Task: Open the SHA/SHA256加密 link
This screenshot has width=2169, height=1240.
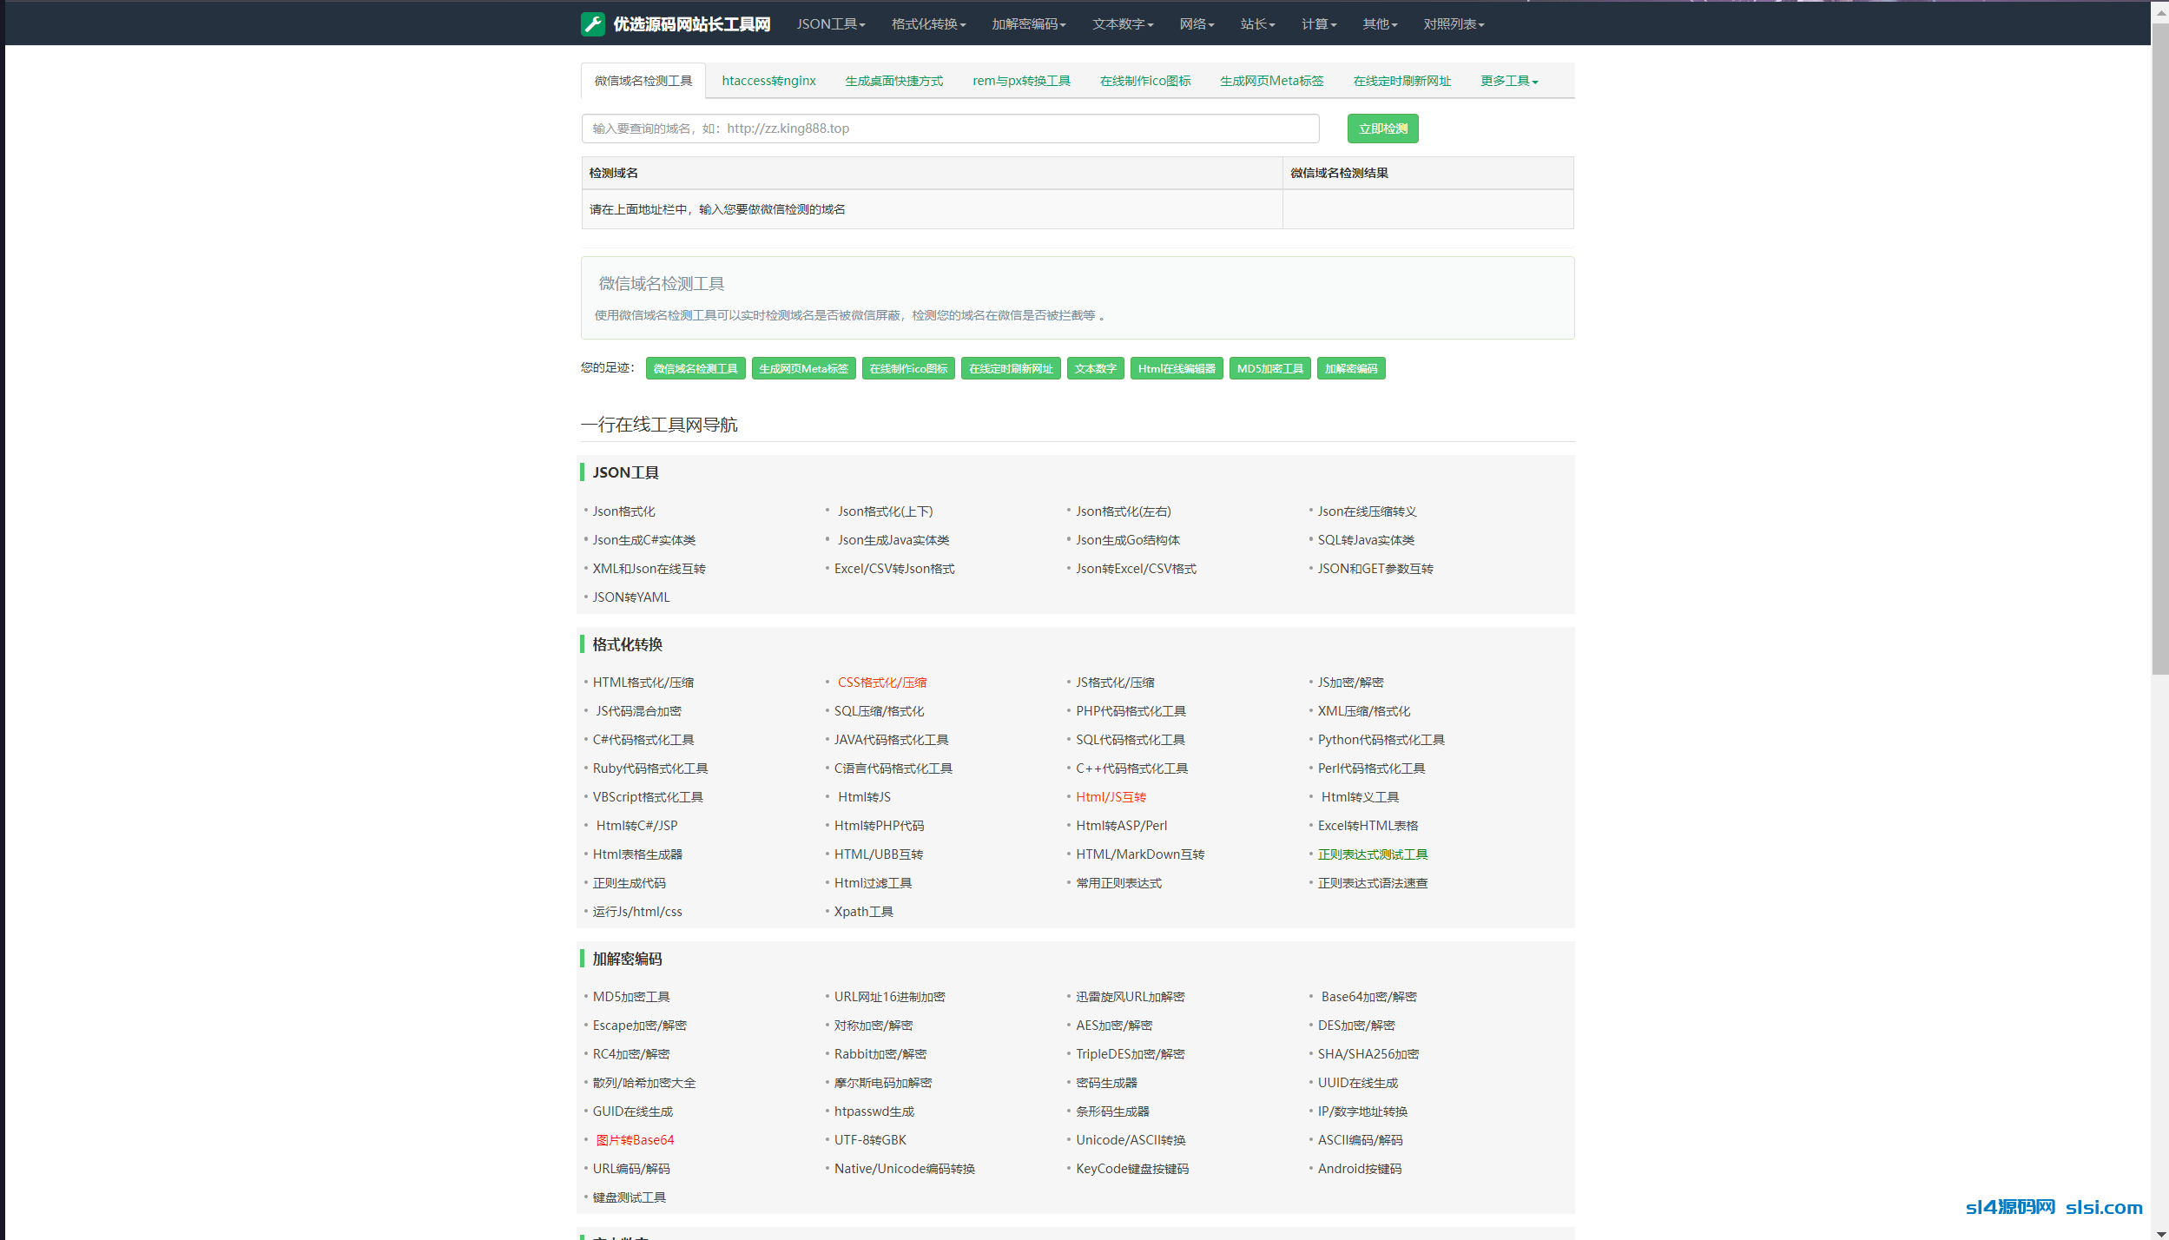Action: click(1368, 1054)
